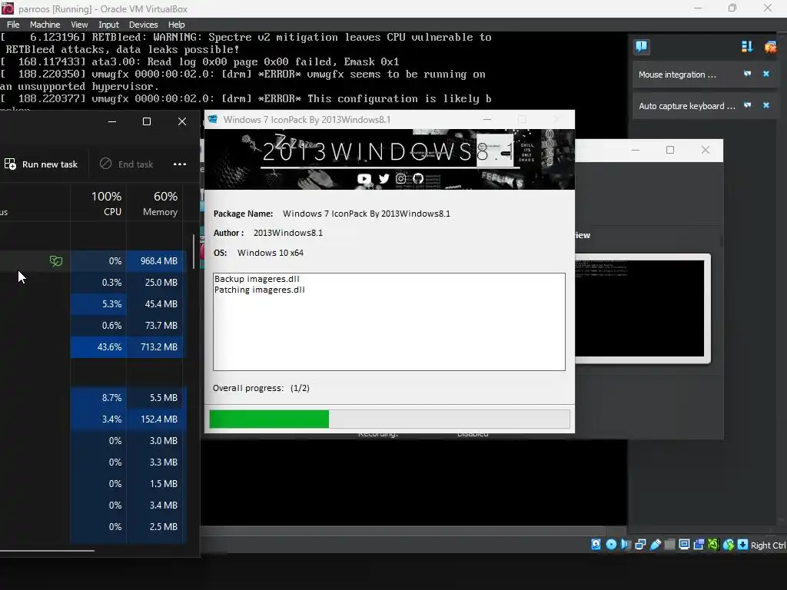Open the Machine menu
This screenshot has height=590, width=787.
(45, 25)
